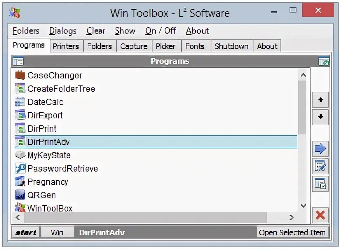Screen dimensions: 340x250
Task: Click Open Selected Item button
Action: click(x=292, y=232)
